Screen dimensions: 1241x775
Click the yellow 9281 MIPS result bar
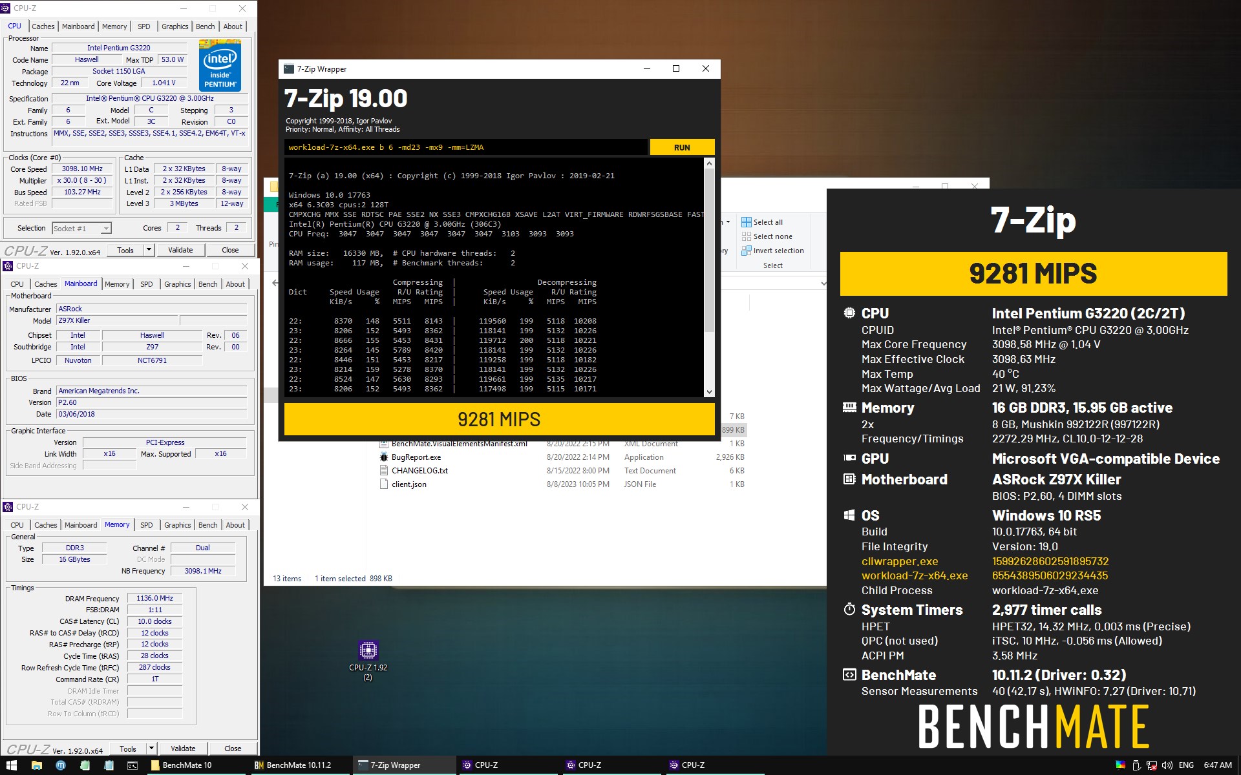pos(499,419)
